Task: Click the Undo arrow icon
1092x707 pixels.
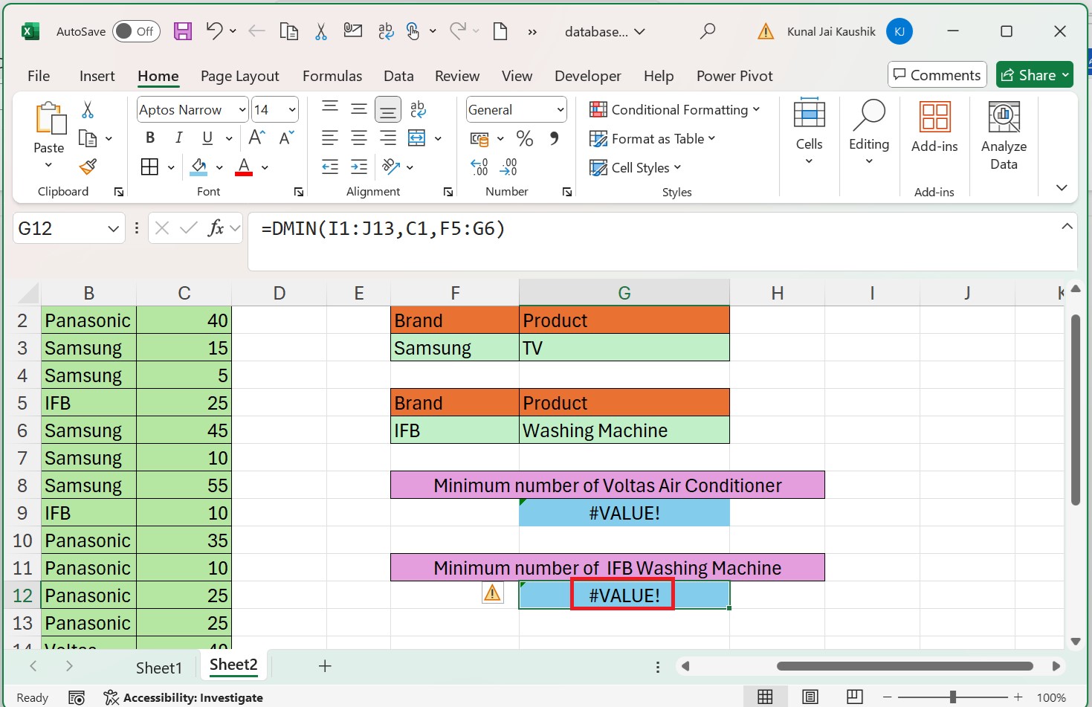Action: 214,30
